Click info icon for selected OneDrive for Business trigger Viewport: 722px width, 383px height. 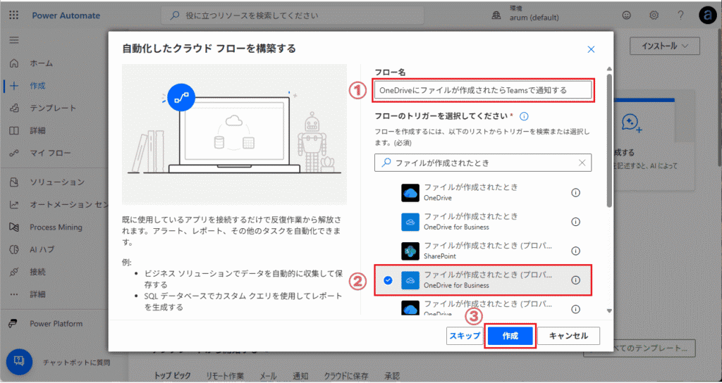point(575,280)
